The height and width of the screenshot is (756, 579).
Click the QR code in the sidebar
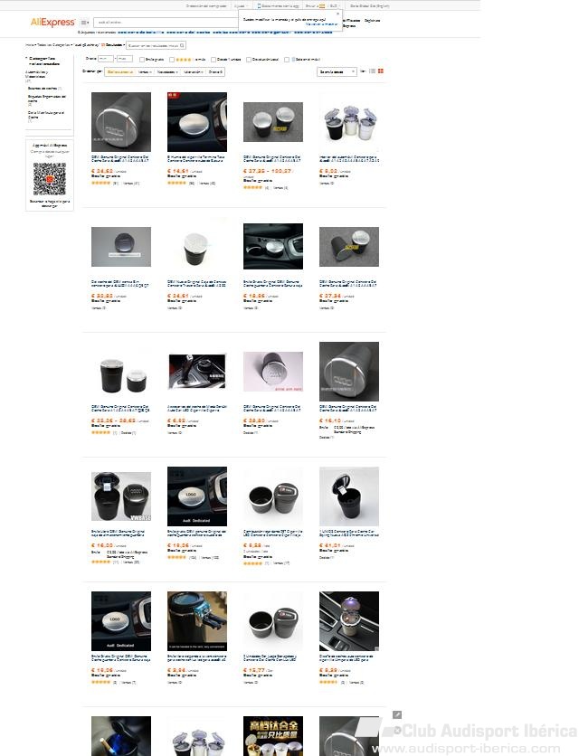click(49, 179)
